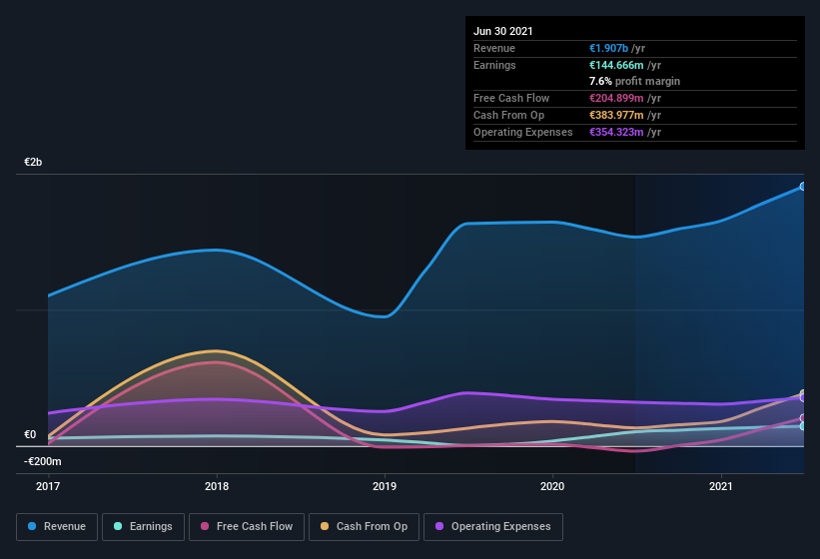This screenshot has width=820, height=559.
Task: Toggle the Operating Expenses legend button
Action: (x=493, y=527)
